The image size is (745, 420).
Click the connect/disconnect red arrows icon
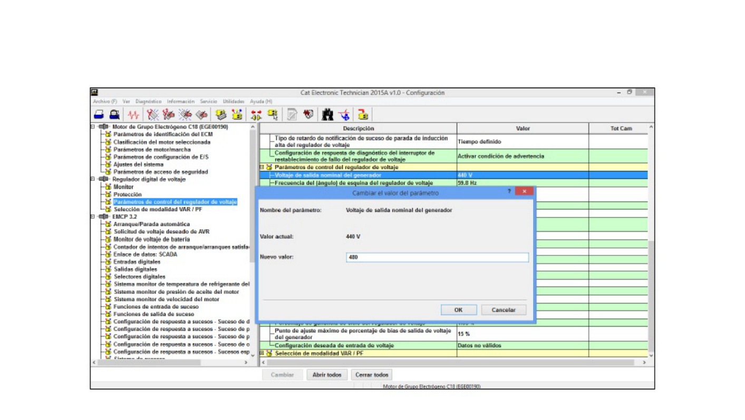(x=256, y=114)
